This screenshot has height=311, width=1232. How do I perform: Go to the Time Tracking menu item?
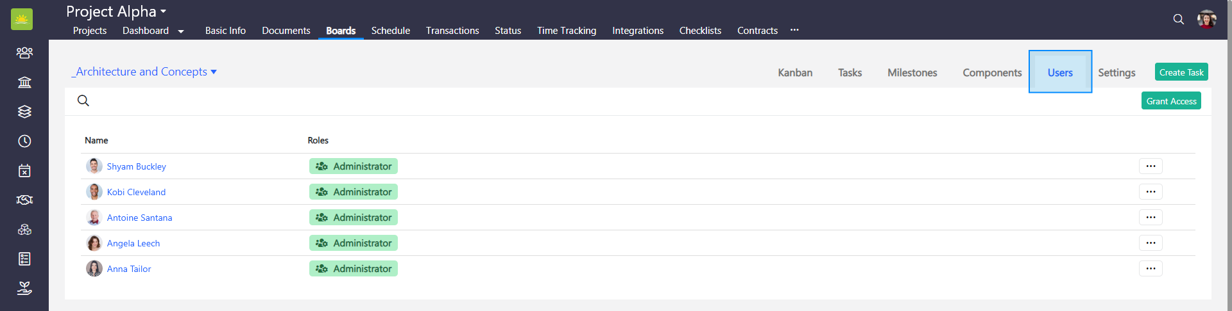(566, 31)
